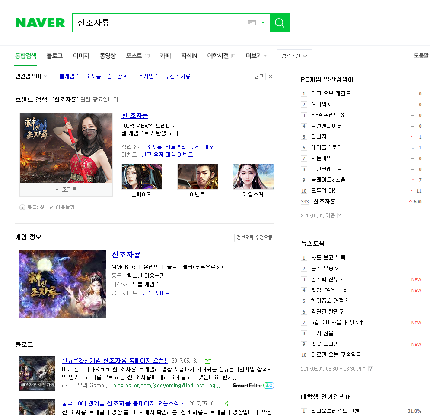Click news topic 이르면 오늘 구속영장
The width and height of the screenshot is (430, 415).
[x=336, y=355]
